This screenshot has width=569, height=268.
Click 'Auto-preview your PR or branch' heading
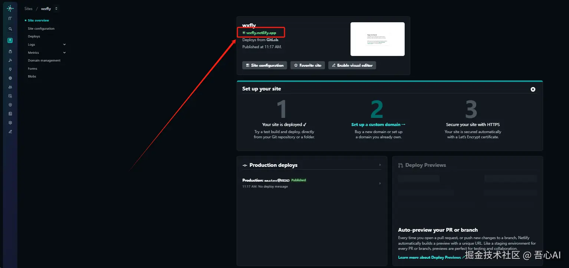click(438, 230)
